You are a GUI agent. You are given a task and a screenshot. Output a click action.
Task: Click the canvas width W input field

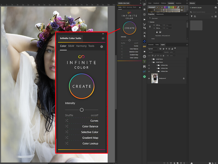pos(159,25)
